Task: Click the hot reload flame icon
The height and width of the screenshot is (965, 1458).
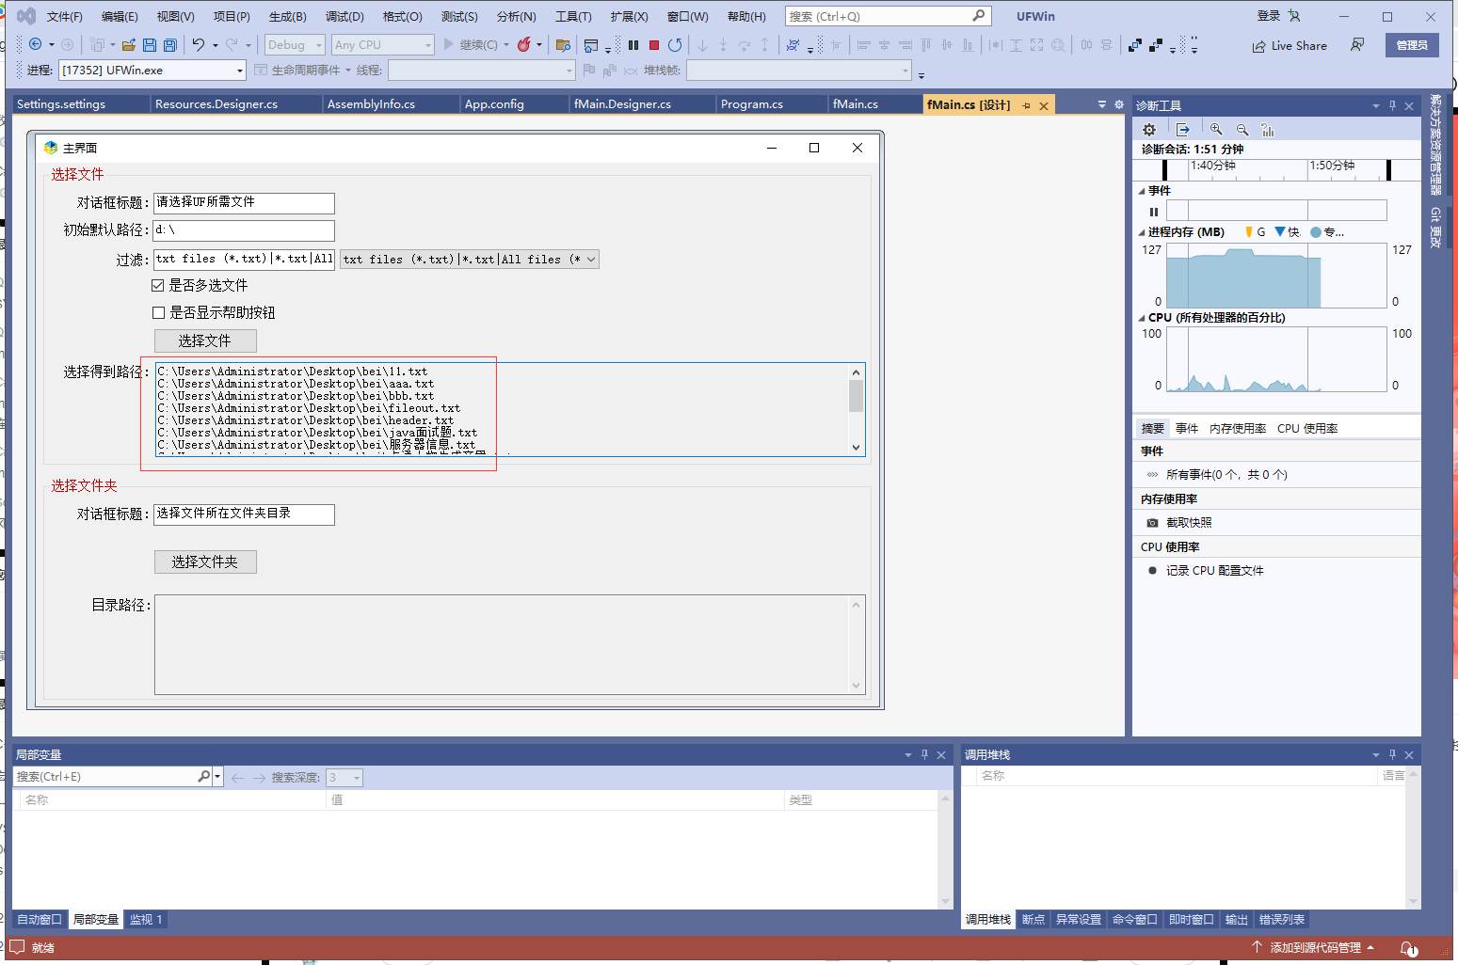Action: click(524, 44)
